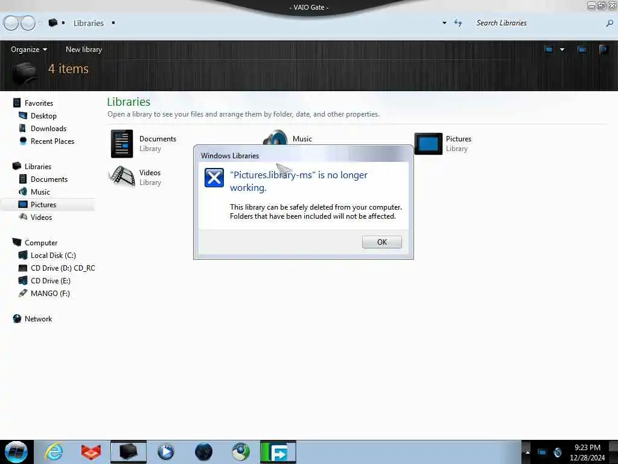
Task: Click the search magnifier icon
Action: [x=610, y=24]
